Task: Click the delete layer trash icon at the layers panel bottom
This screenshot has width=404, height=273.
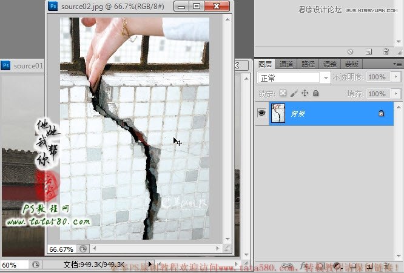Action: pyautogui.click(x=386, y=266)
